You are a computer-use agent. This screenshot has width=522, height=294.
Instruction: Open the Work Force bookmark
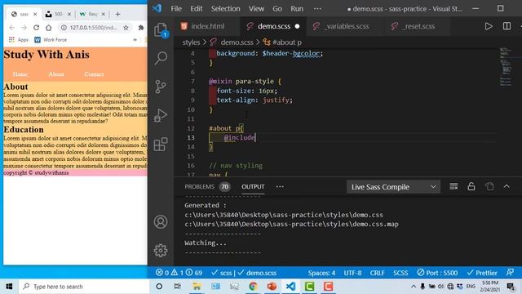51,40
